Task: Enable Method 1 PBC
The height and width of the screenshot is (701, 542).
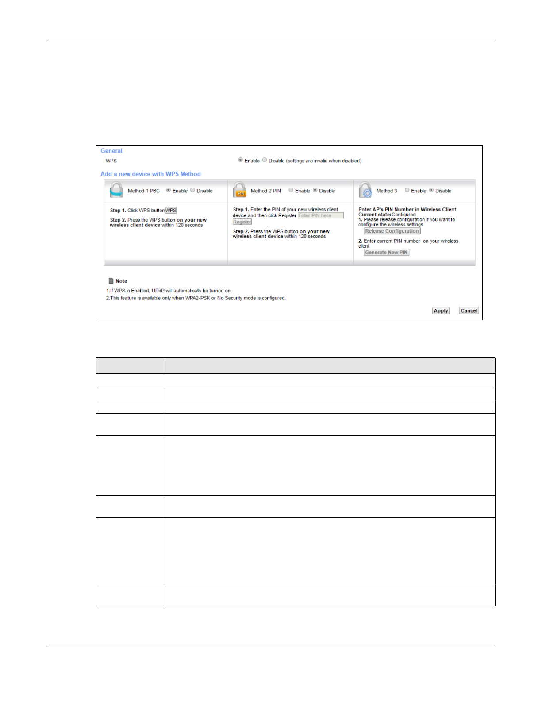Action: click(x=169, y=190)
